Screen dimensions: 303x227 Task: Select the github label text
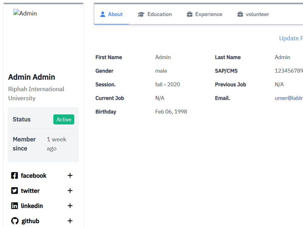click(x=30, y=221)
